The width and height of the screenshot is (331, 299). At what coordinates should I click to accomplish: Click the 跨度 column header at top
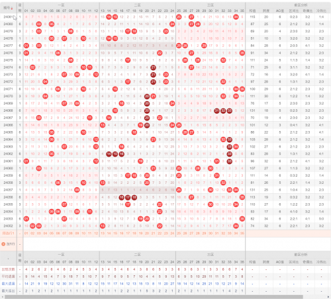(x=266, y=11)
